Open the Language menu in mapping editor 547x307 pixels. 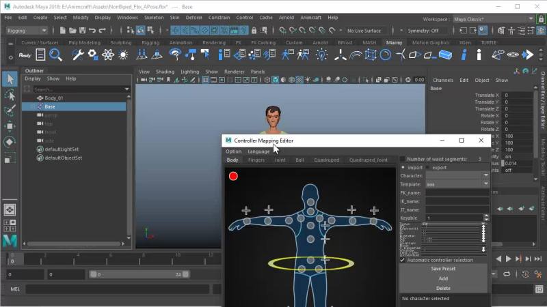(x=258, y=151)
